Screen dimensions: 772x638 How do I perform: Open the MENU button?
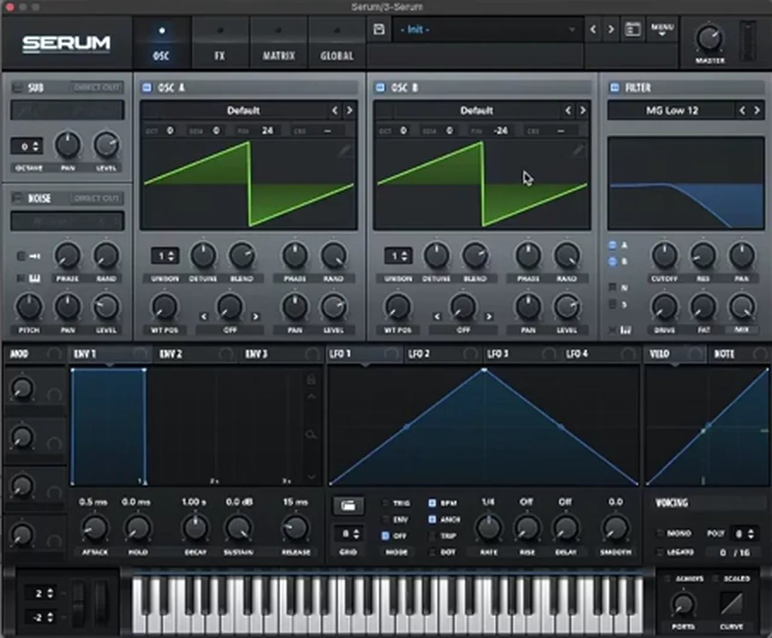click(662, 29)
